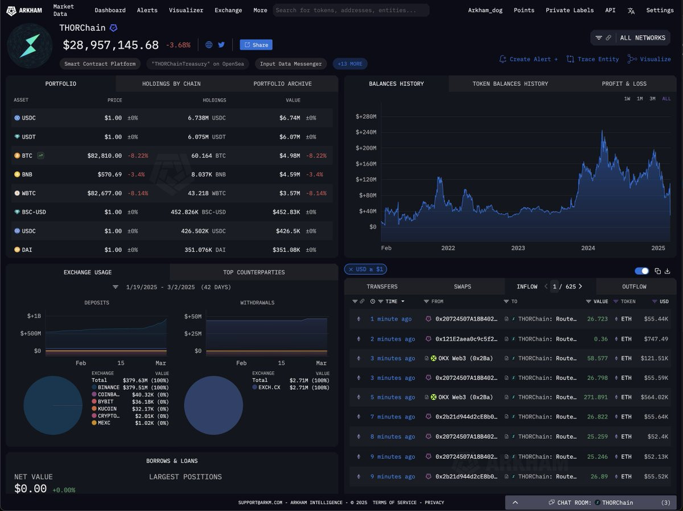The width and height of the screenshot is (683, 511).
Task: Open the USD column filter
Action: pos(655,301)
